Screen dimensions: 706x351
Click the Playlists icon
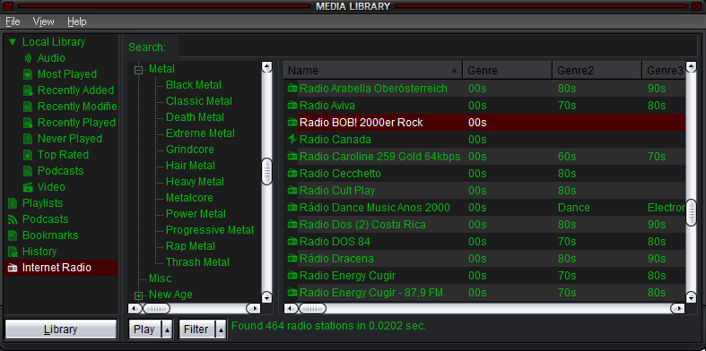point(13,203)
